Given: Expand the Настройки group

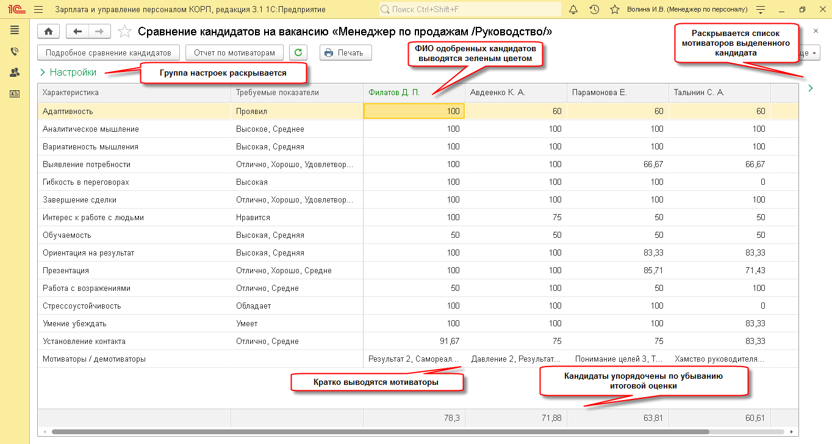Looking at the screenshot, I should [x=68, y=72].
